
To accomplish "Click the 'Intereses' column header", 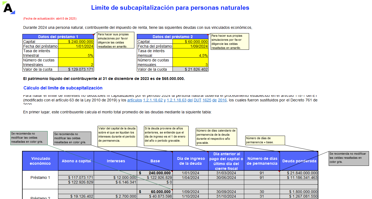I will [x=116, y=161].
